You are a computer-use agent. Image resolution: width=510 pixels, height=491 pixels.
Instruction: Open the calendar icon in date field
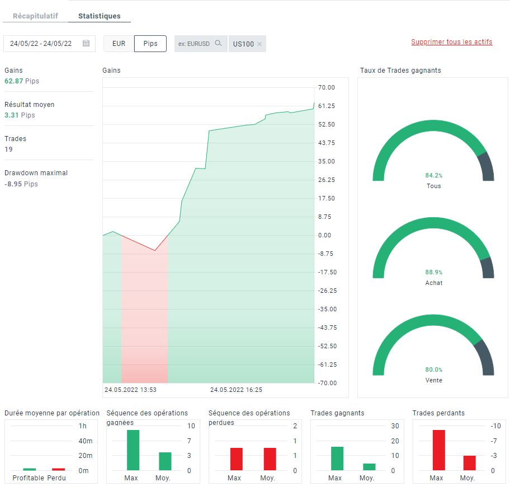[86, 43]
